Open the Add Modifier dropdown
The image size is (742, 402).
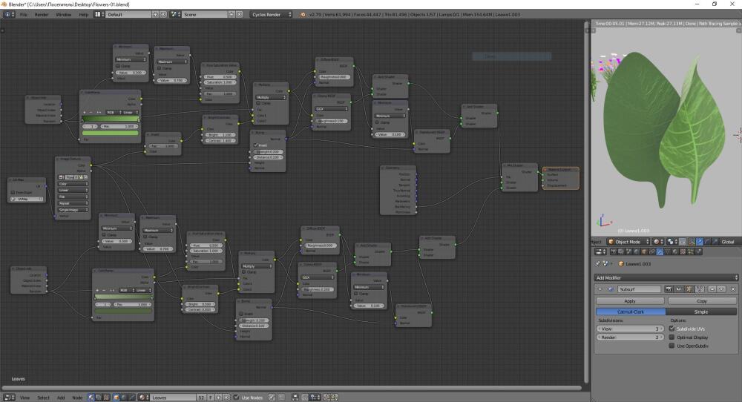[666, 277]
